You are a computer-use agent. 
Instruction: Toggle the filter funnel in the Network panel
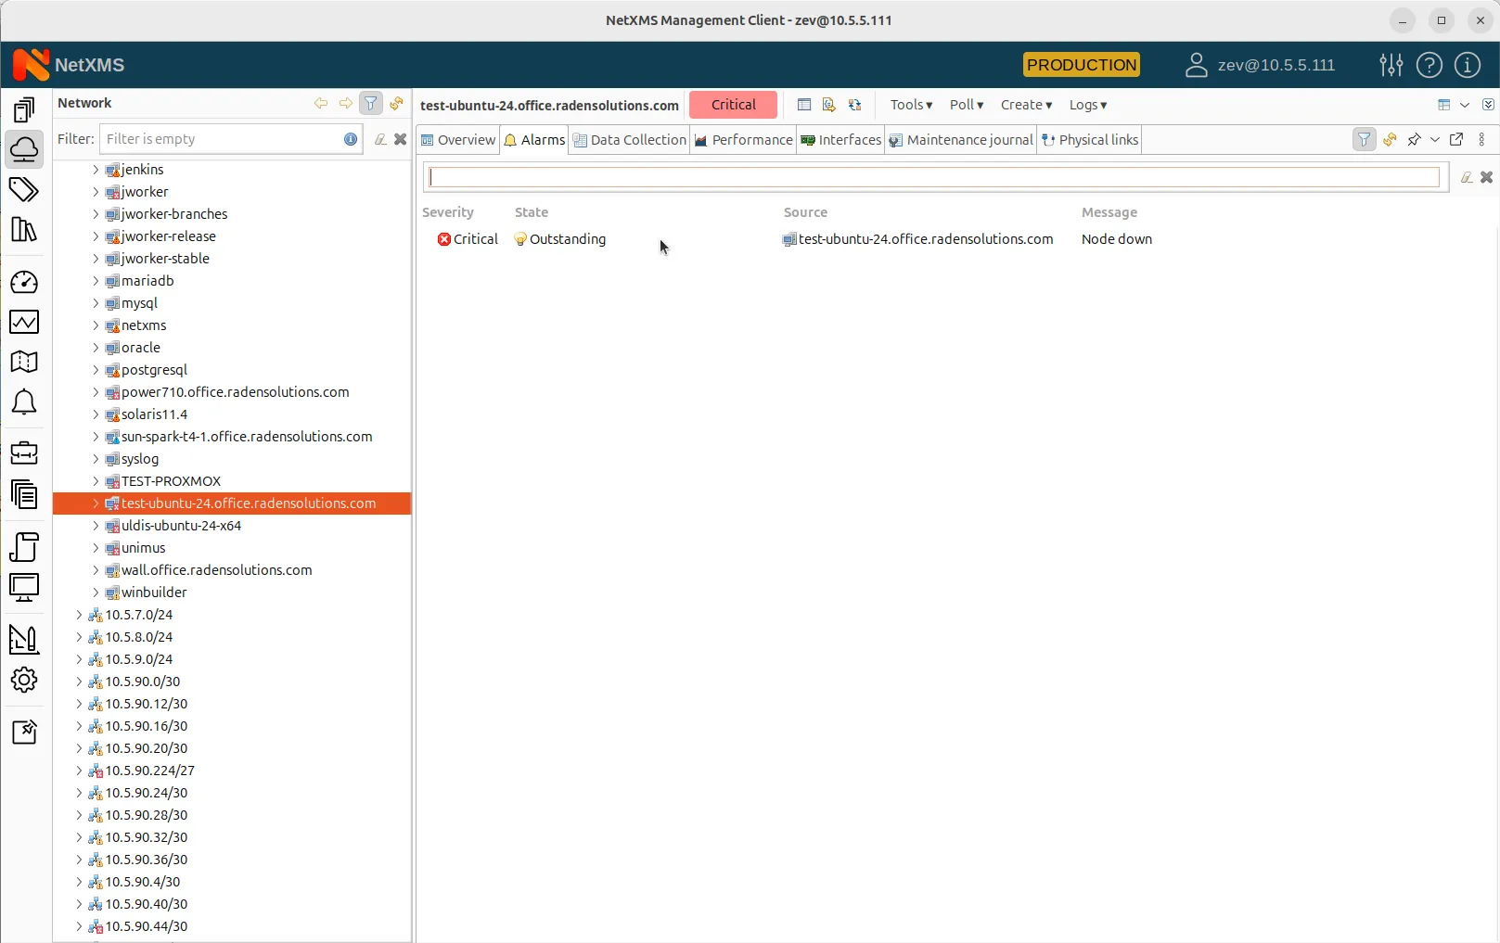click(x=370, y=103)
